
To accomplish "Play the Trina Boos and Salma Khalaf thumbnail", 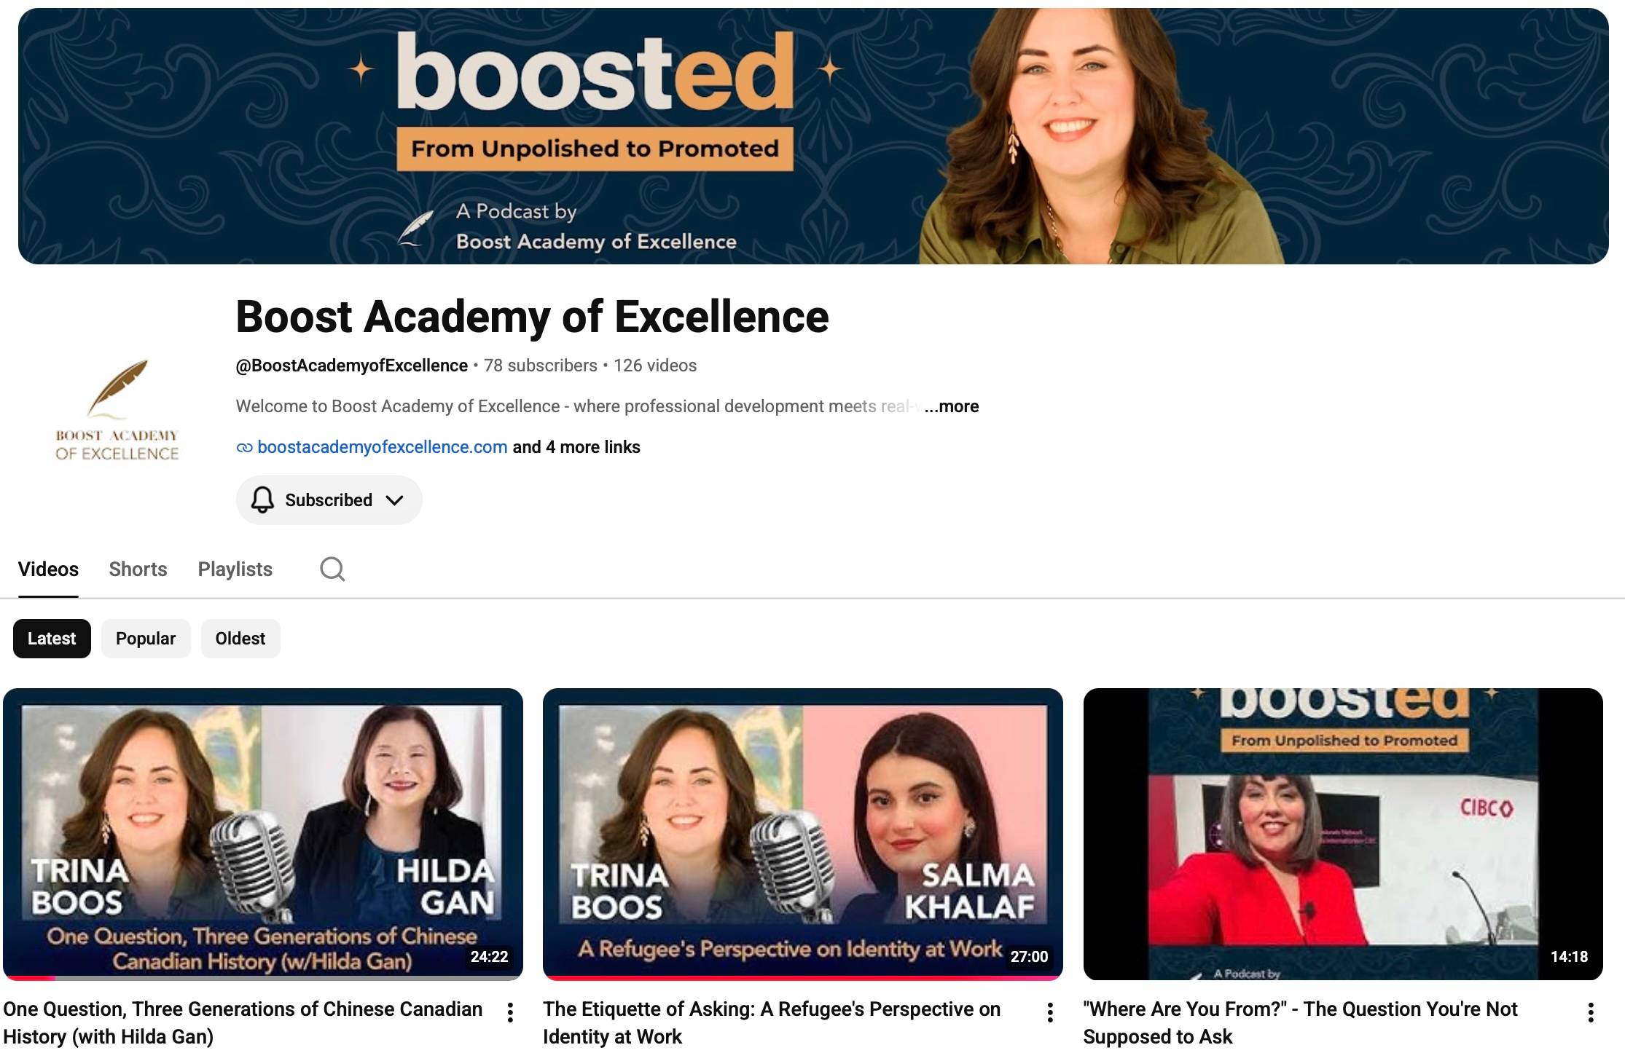I will 803,834.
